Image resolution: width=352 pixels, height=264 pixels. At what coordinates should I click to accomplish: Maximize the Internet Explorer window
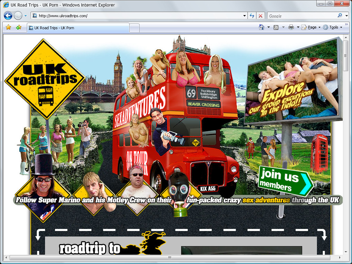330,3
